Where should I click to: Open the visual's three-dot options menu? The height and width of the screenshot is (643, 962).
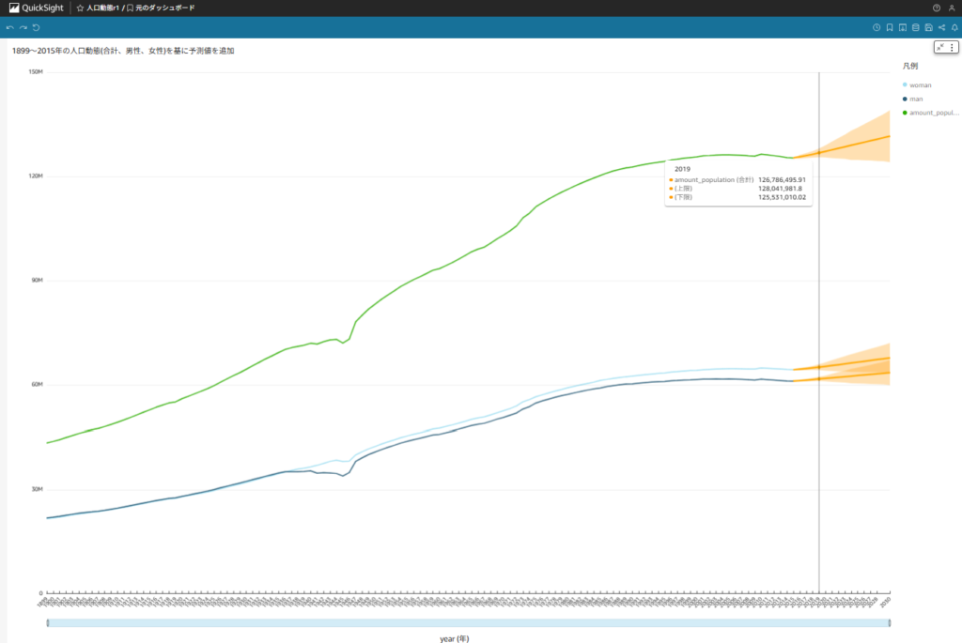pos(952,47)
